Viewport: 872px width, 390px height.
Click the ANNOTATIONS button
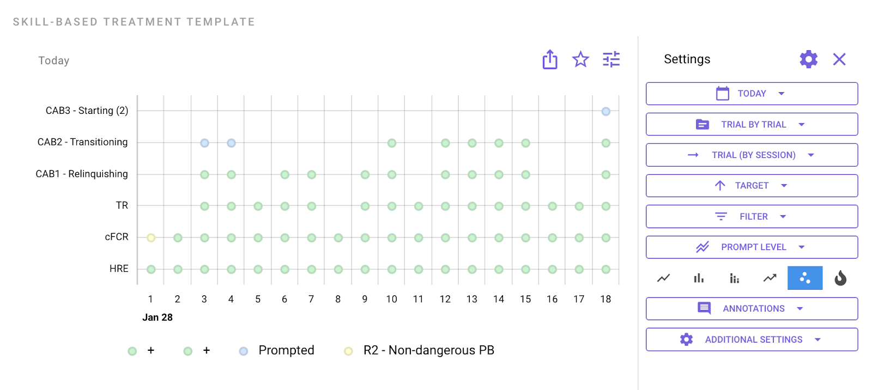(x=752, y=309)
